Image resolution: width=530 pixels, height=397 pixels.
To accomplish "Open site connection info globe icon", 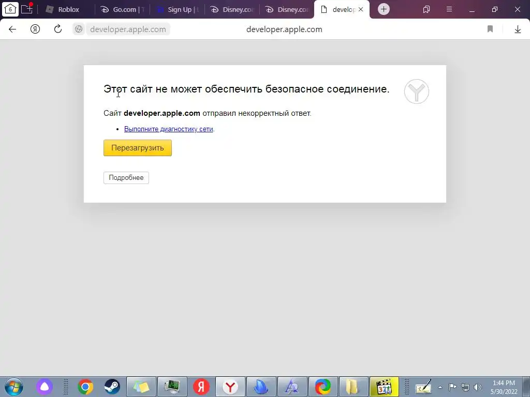I will (x=79, y=29).
